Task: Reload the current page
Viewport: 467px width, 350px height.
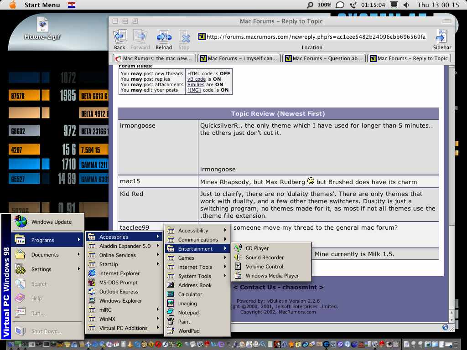Action: point(164,40)
